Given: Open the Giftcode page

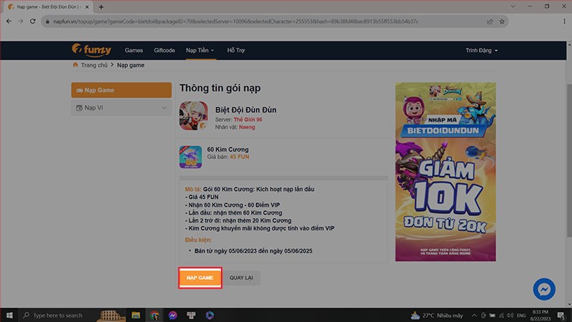Looking at the screenshot, I should (164, 50).
